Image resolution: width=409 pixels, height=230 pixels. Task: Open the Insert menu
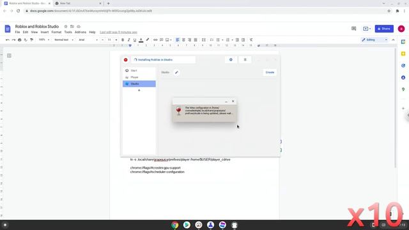coord(45,32)
